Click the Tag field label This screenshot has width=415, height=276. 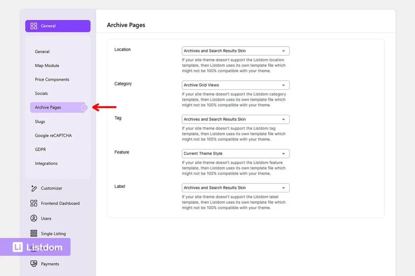[118, 118]
